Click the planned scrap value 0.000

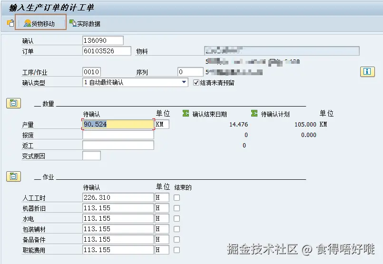click(309, 135)
